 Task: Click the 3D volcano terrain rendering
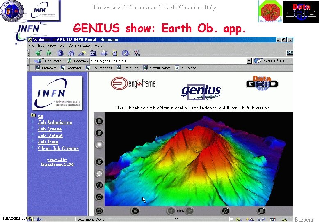(199, 159)
